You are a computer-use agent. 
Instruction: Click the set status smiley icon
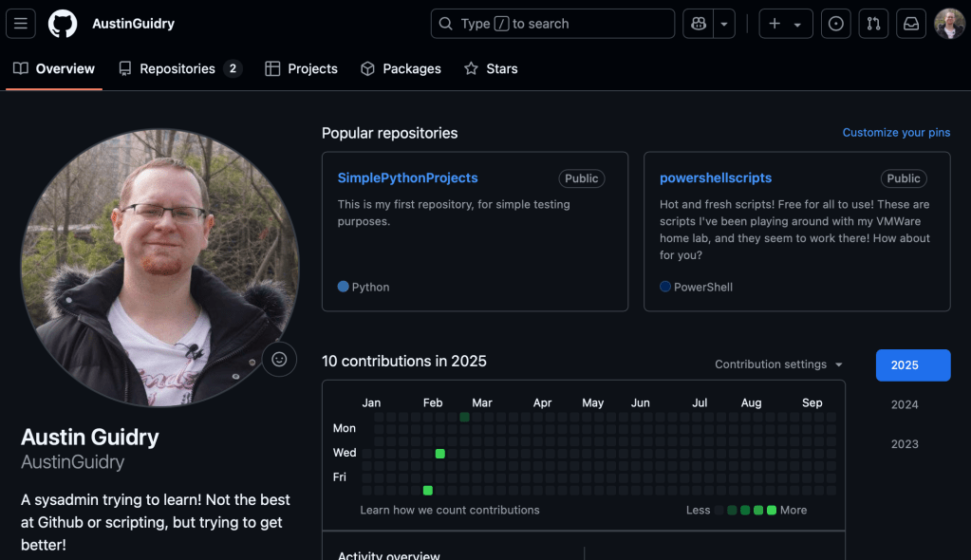click(x=279, y=359)
